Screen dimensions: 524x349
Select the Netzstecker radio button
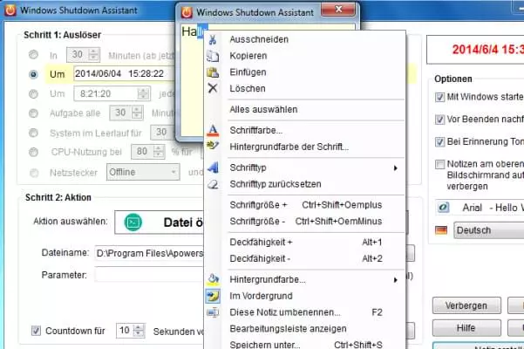coord(34,173)
